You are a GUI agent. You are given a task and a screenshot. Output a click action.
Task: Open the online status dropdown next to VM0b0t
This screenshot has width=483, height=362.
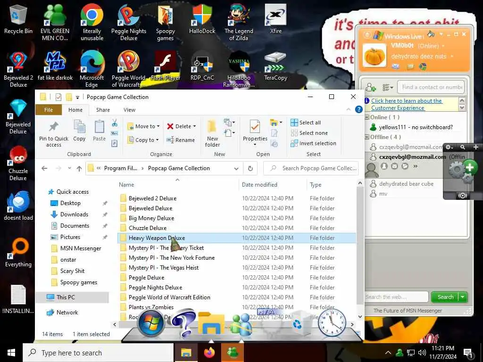pyautogui.click(x=443, y=46)
